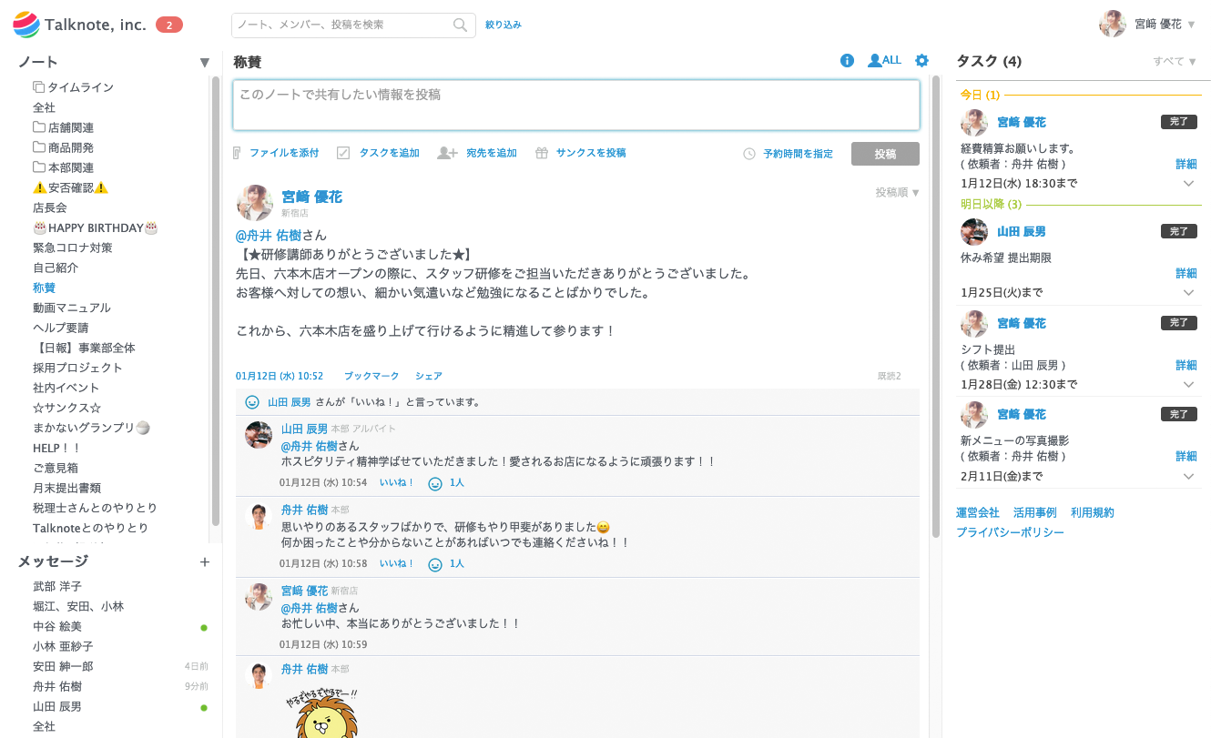Click the ALL members icon
This screenshot has height=738, width=1211.
(x=884, y=61)
